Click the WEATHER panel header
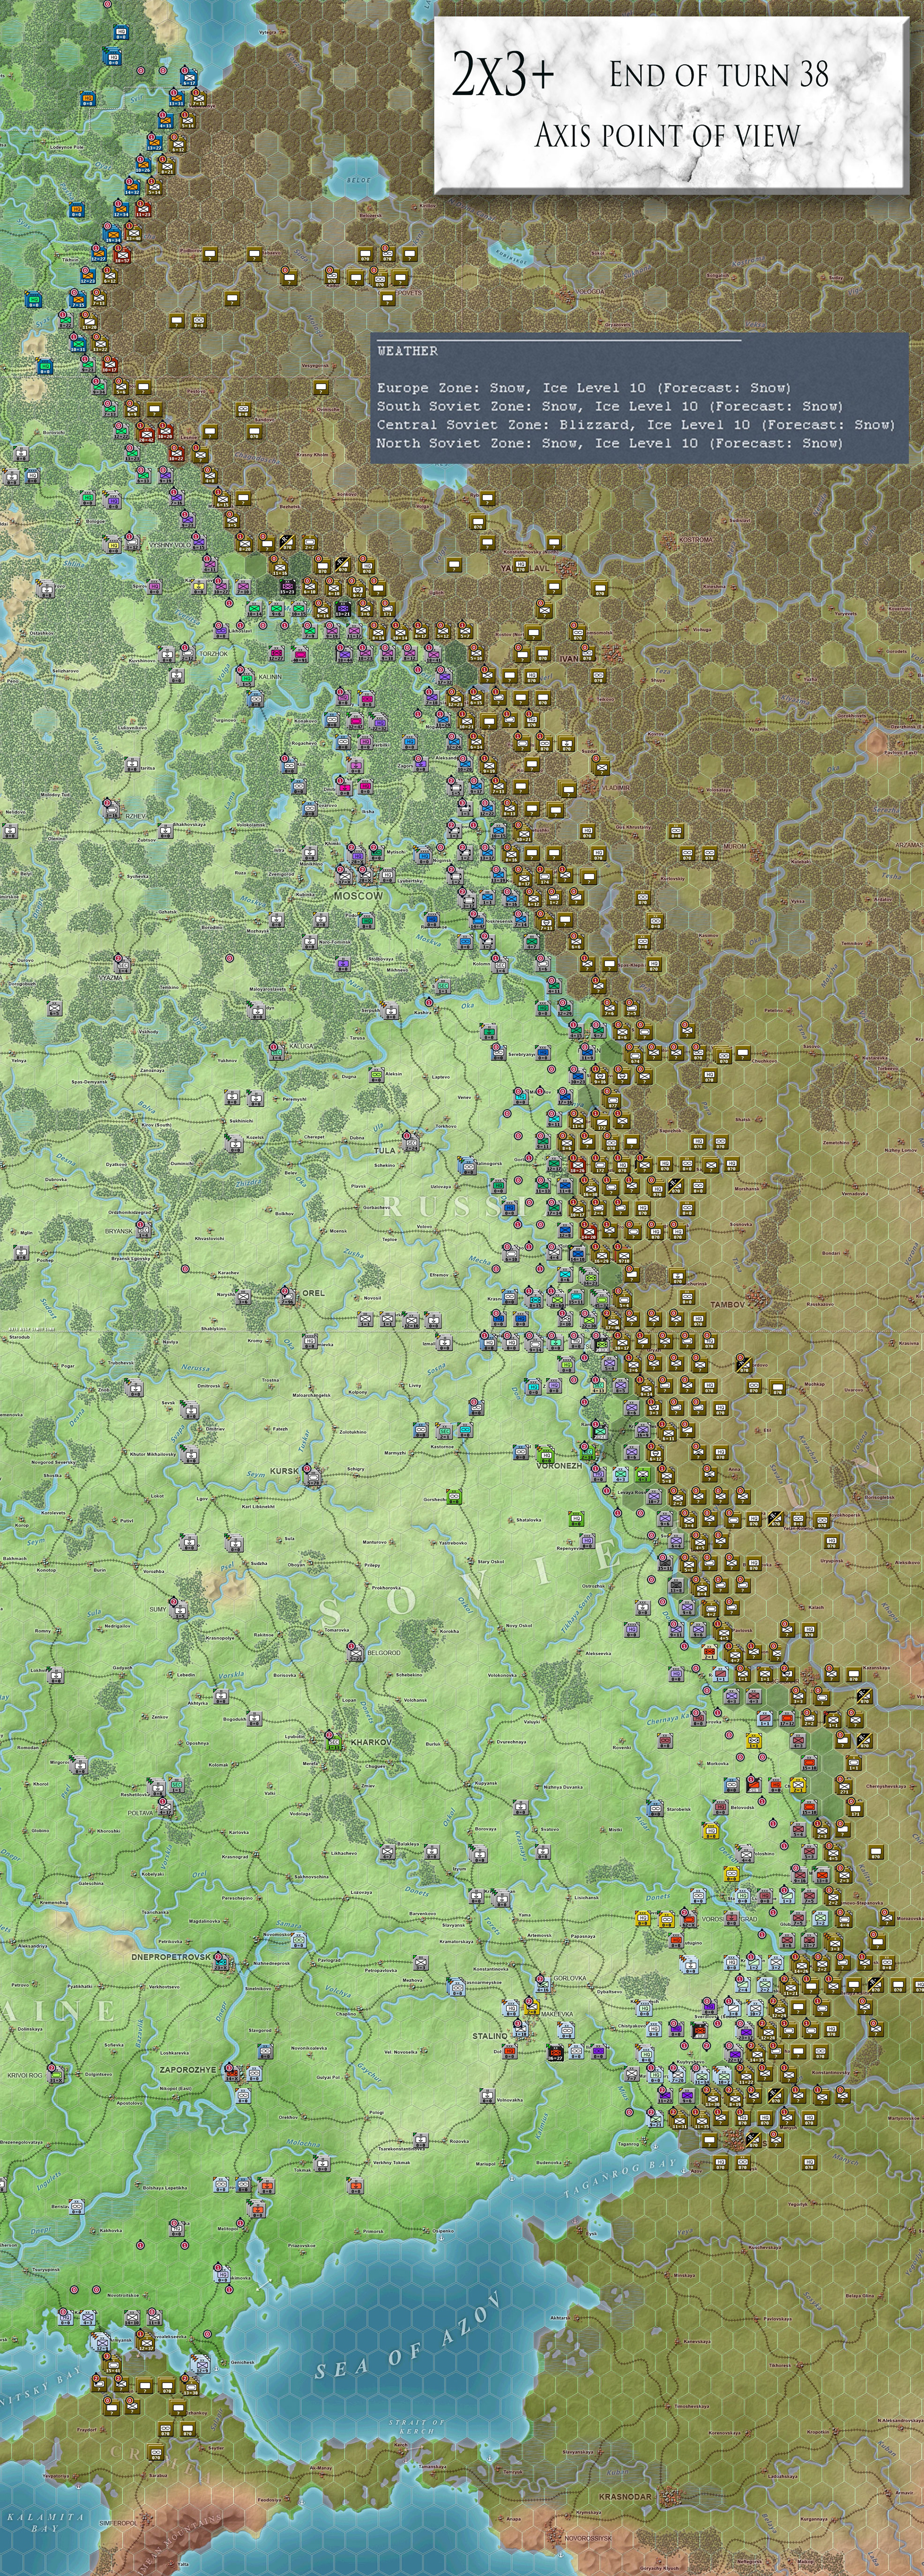 tap(407, 351)
